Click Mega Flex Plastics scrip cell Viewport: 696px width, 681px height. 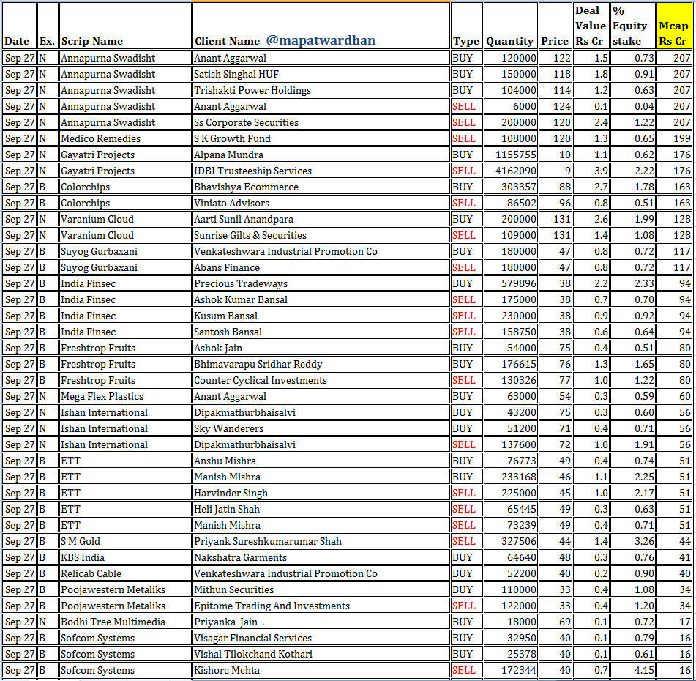pyautogui.click(x=126, y=396)
